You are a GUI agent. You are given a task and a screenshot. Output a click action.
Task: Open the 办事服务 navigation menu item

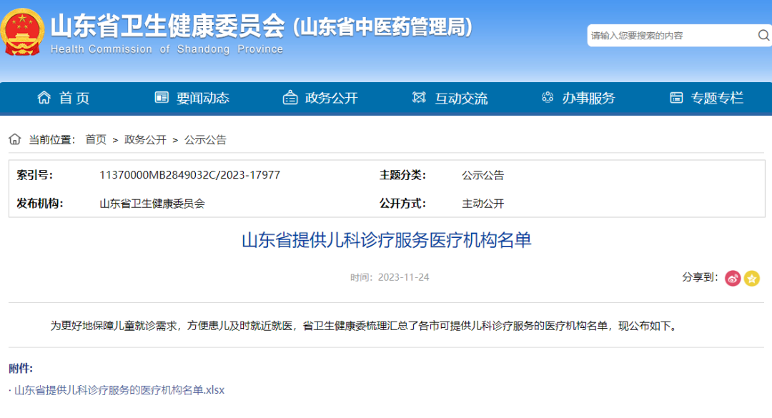pyautogui.click(x=589, y=98)
